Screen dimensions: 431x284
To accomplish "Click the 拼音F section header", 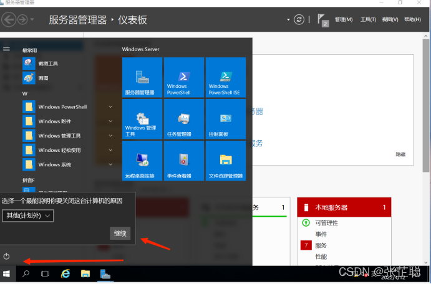I will (x=28, y=181).
